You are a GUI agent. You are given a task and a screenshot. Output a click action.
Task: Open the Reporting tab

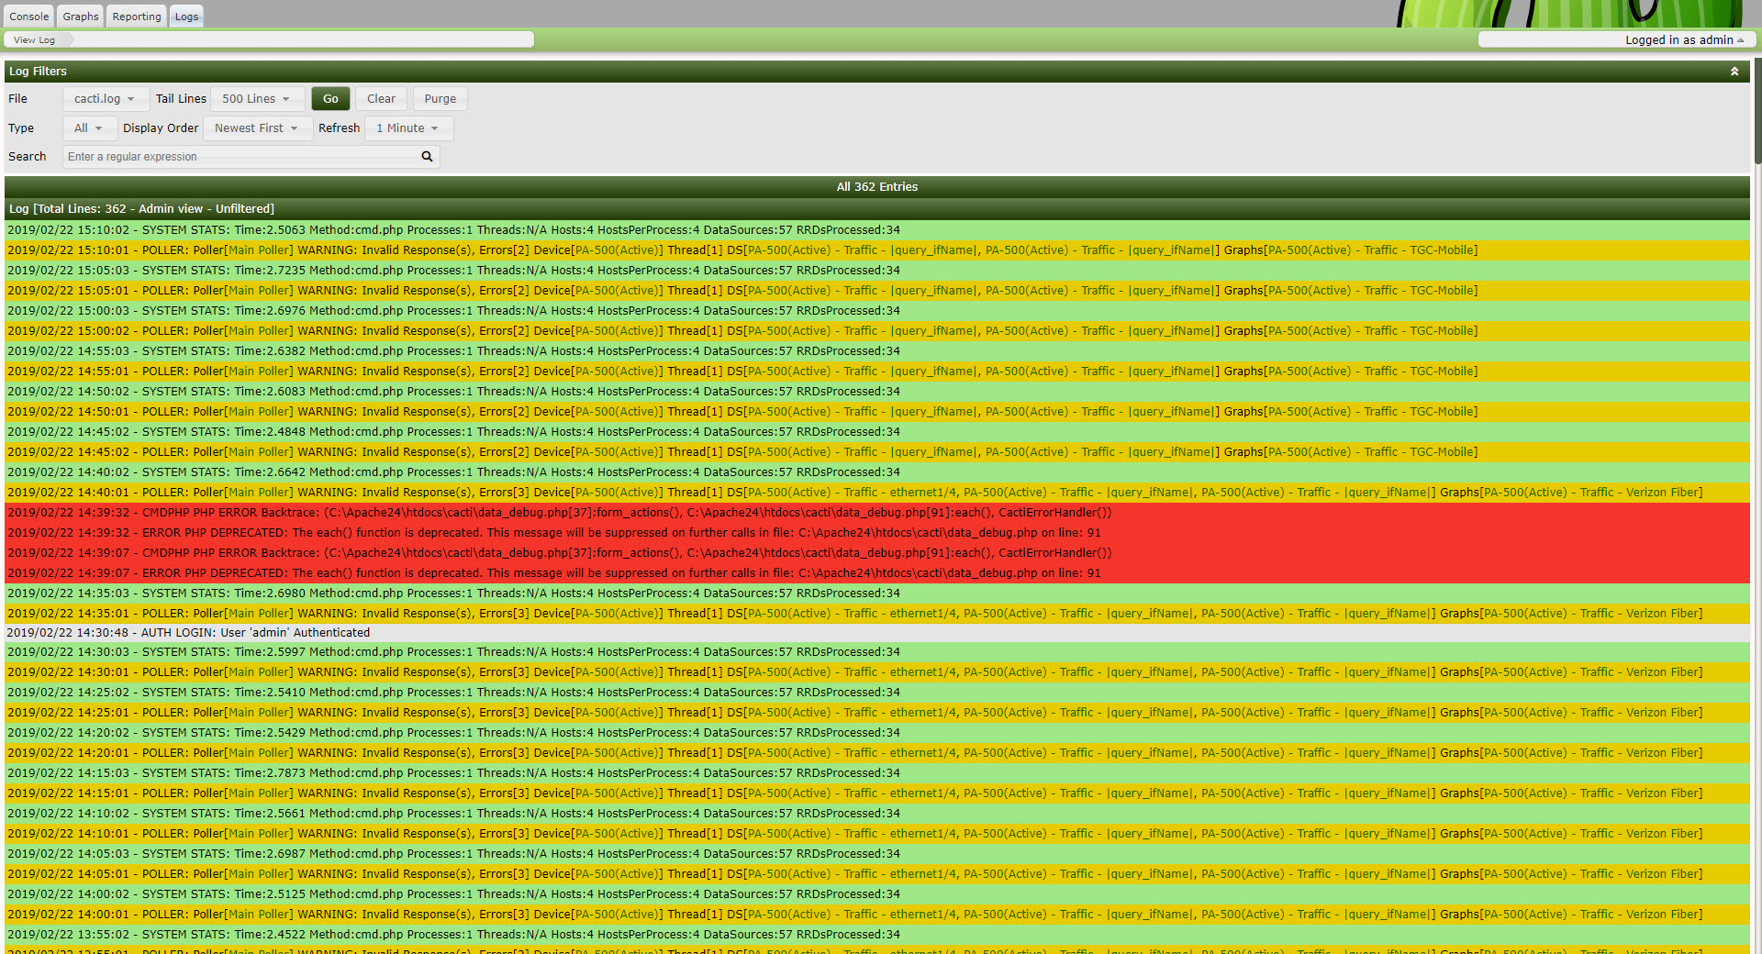[x=137, y=17]
